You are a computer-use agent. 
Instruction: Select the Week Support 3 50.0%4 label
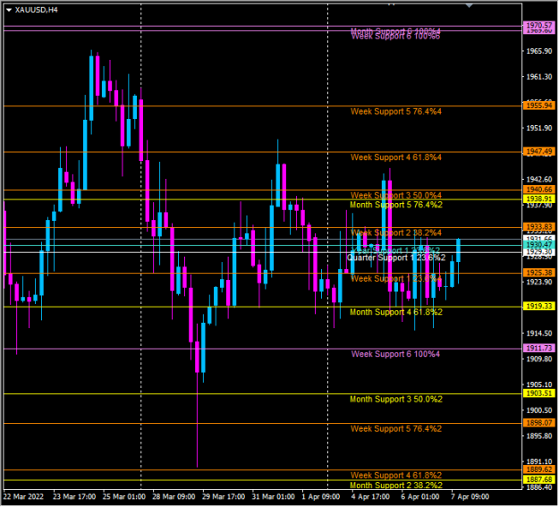[396, 195]
